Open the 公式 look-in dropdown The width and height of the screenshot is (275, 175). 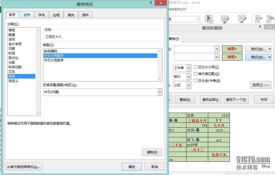pos(189,85)
